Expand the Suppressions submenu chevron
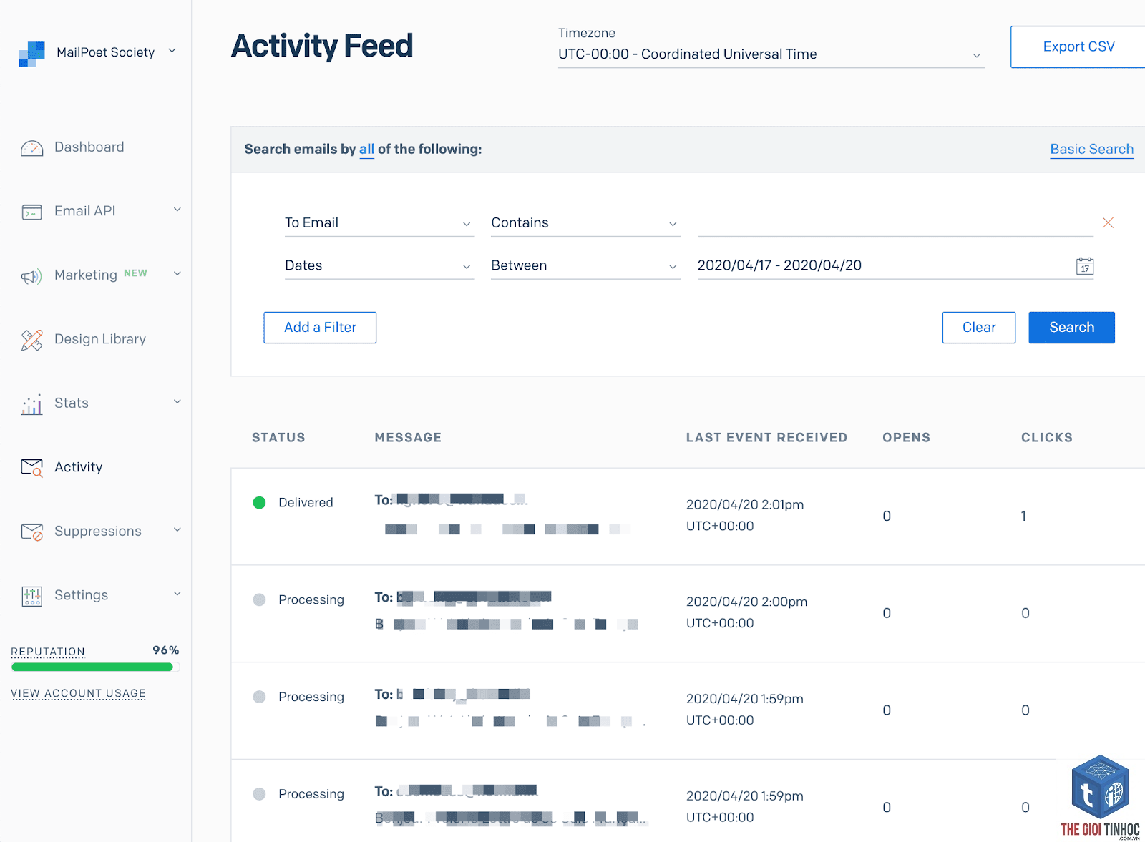The height and width of the screenshot is (842, 1145). click(177, 529)
